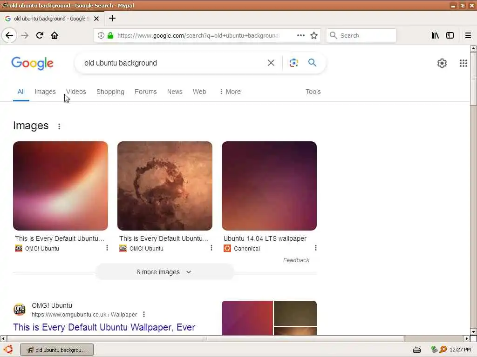Open the Ubuntu 14.04 LTS wallpaper thumbnail
Screen dimensions: 477x357
(x=269, y=186)
